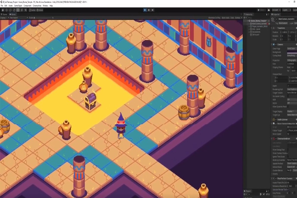Click the Hierarchy add plus button
This screenshot has height=198, width=297.
244,18
